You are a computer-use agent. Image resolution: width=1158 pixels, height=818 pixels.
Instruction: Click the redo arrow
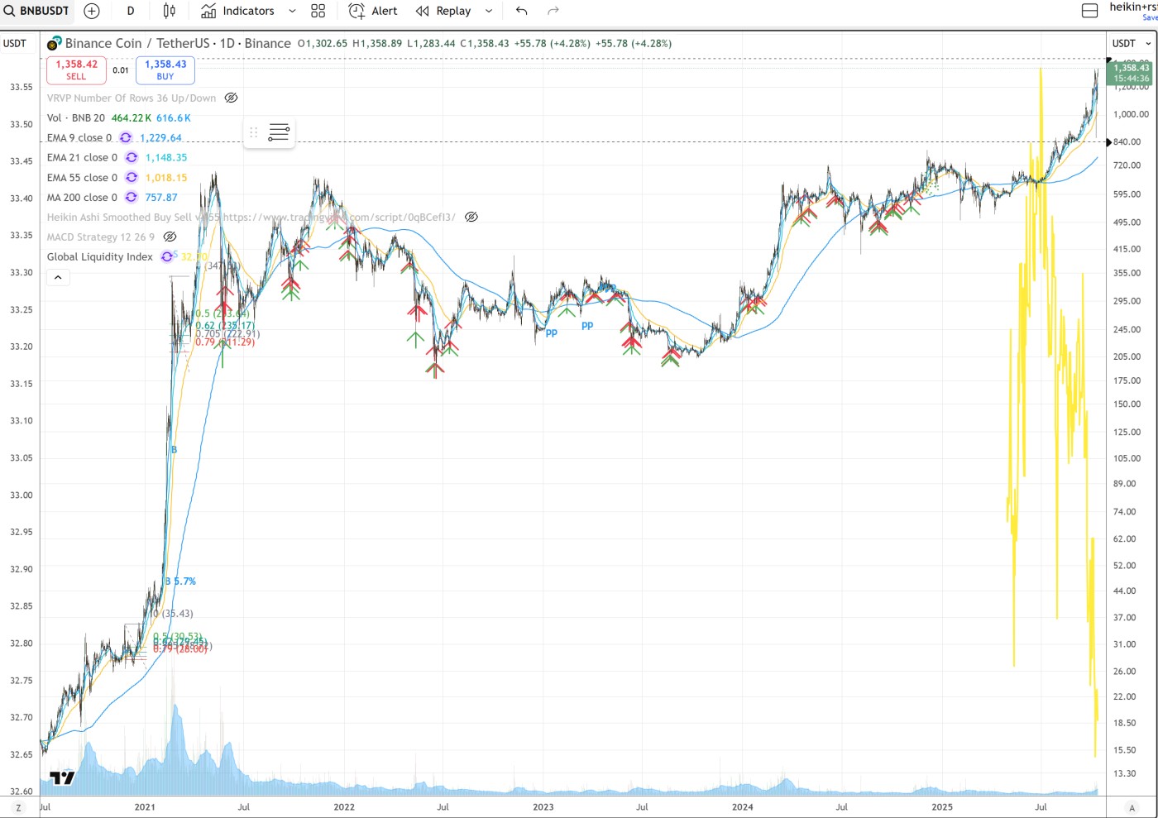coord(553,11)
